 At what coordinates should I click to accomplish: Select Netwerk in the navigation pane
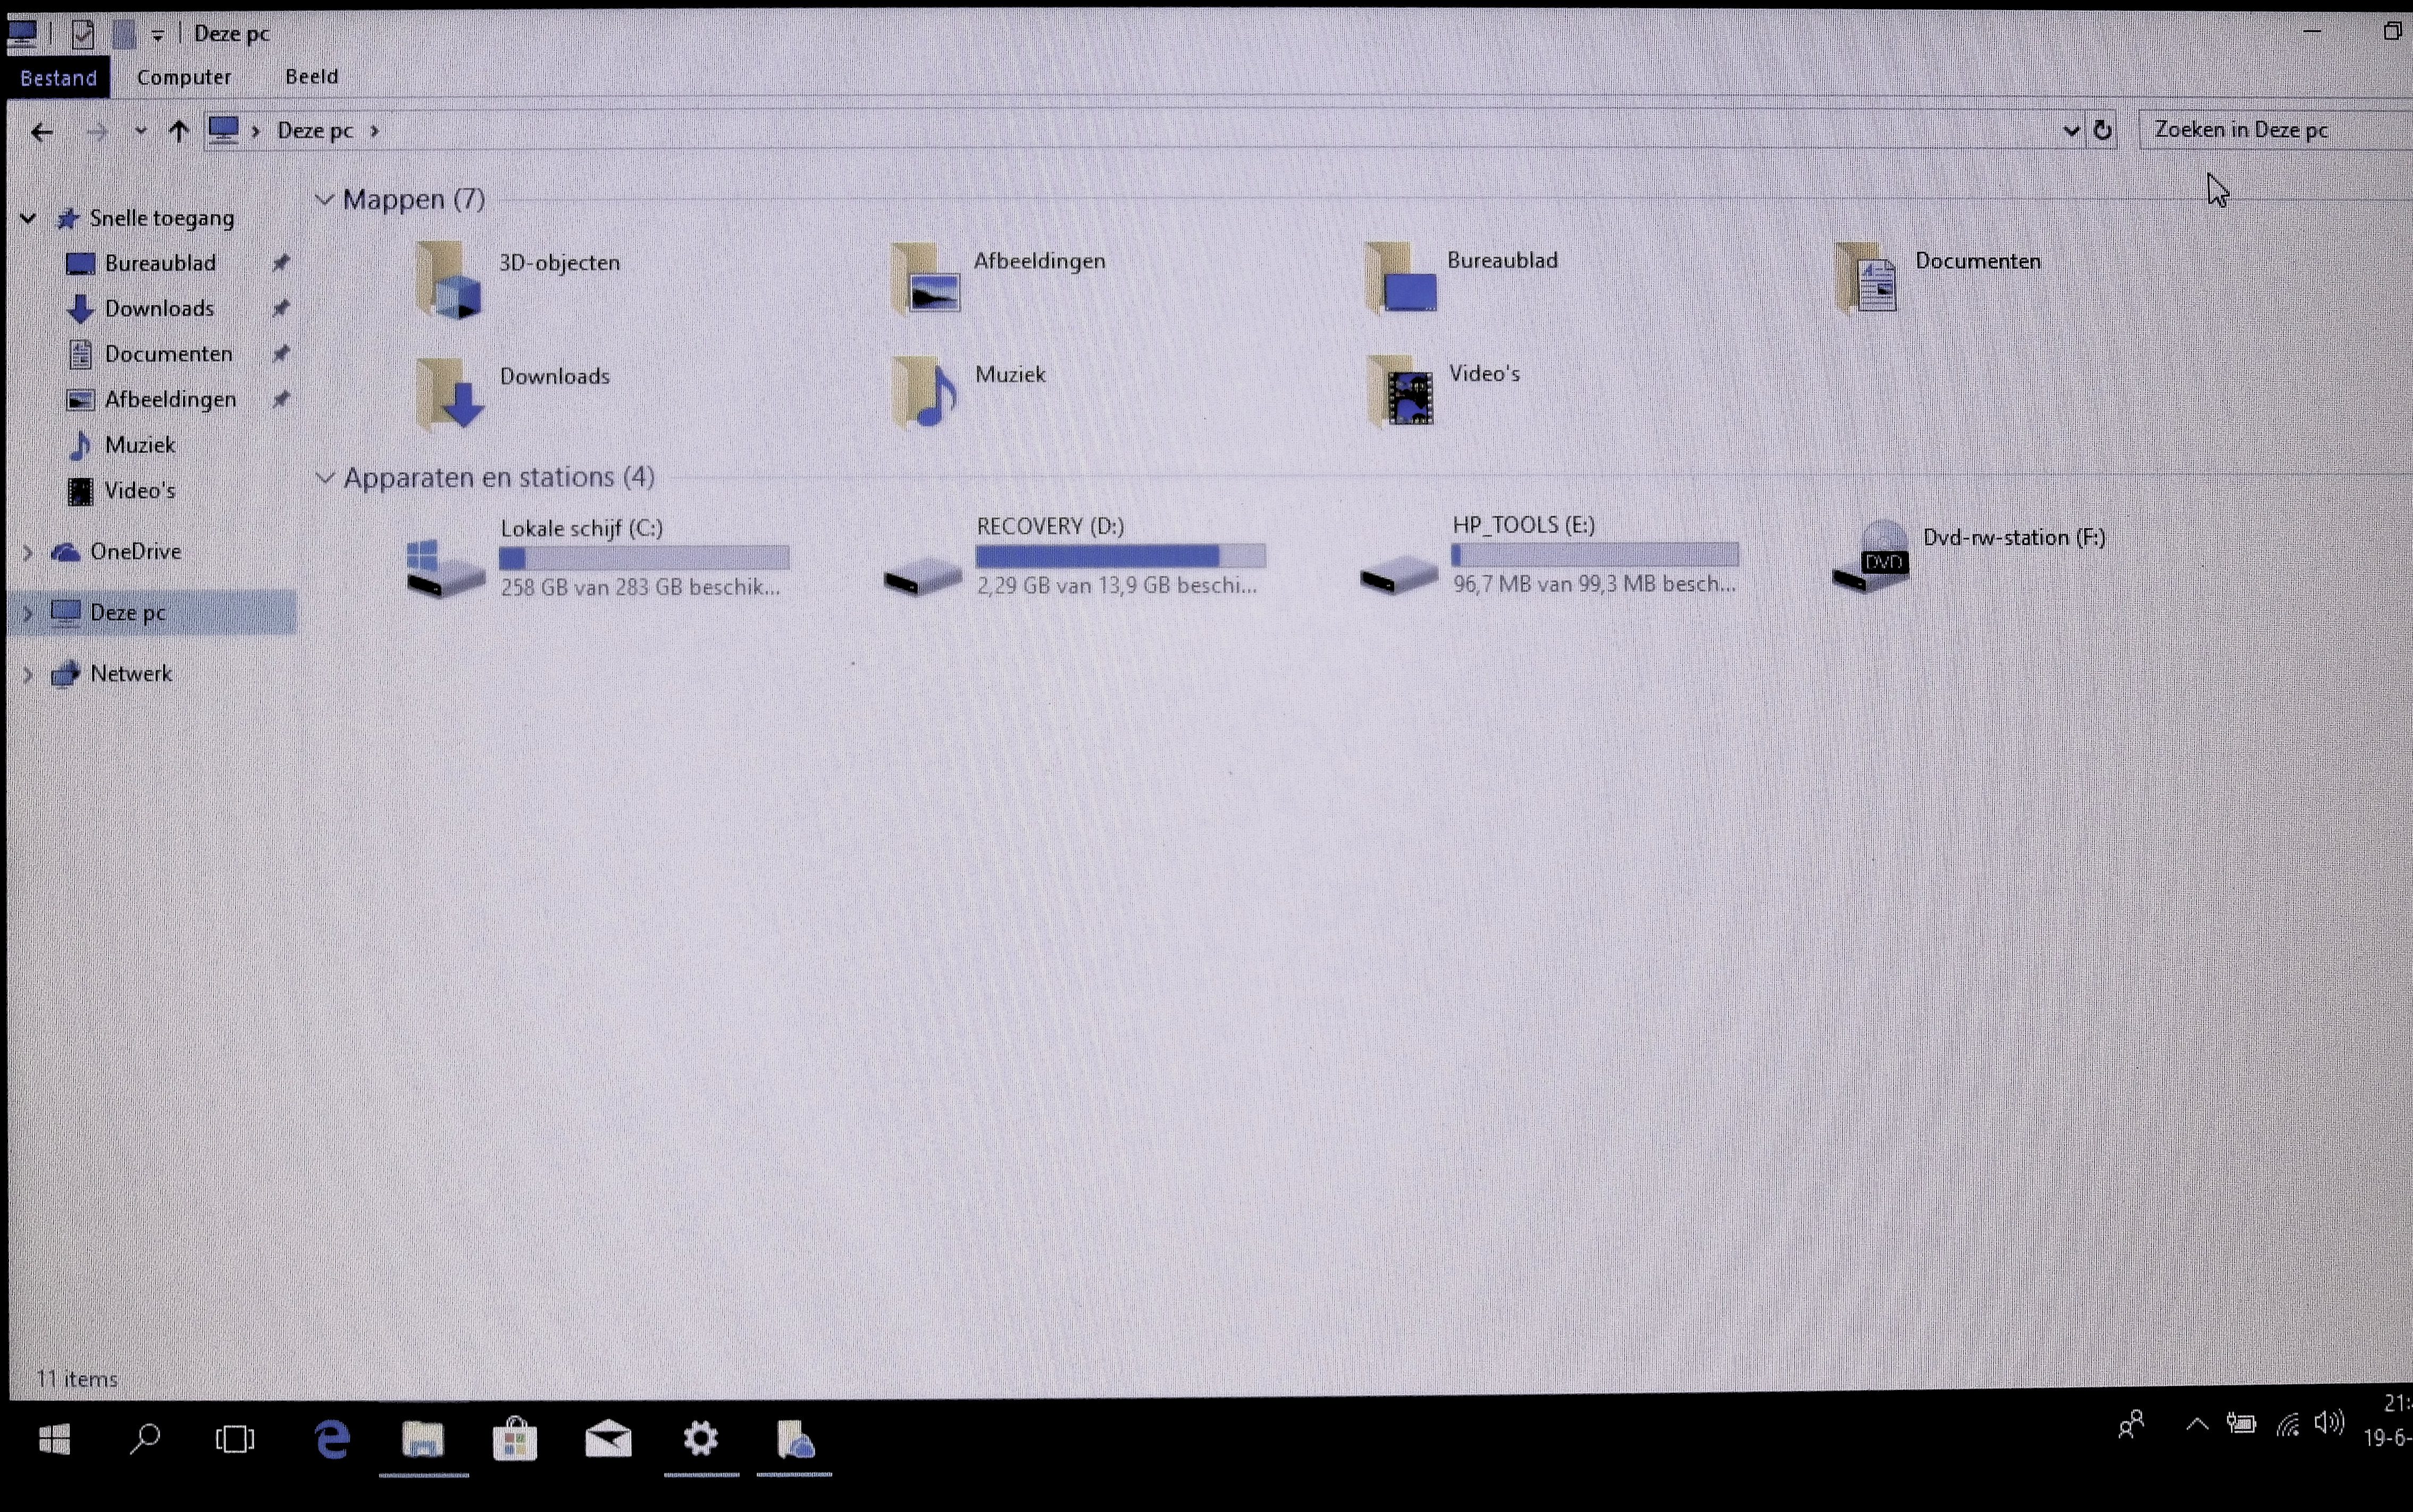click(131, 674)
